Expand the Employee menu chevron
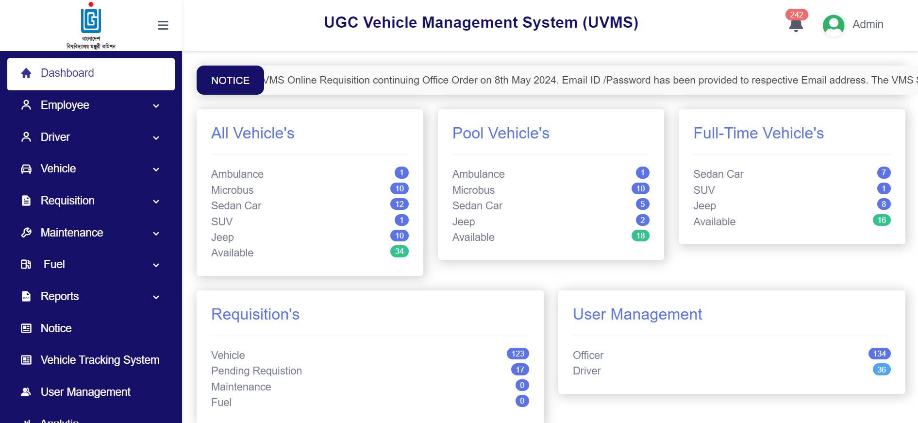This screenshot has height=423, width=918. 156,106
